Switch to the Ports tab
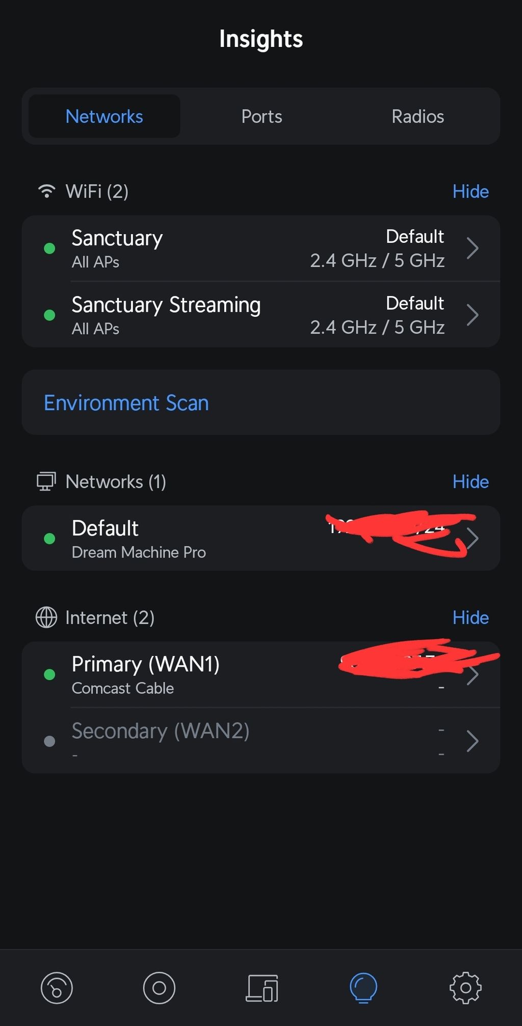The width and height of the screenshot is (522, 1026). (x=262, y=116)
